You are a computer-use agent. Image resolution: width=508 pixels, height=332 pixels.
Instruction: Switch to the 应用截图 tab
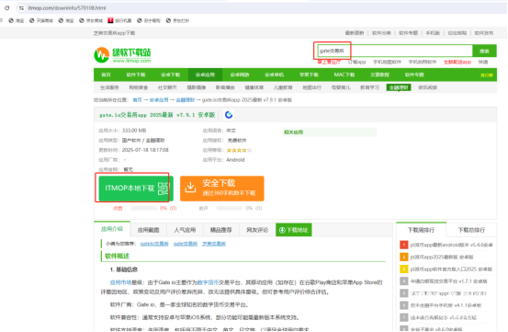148,230
